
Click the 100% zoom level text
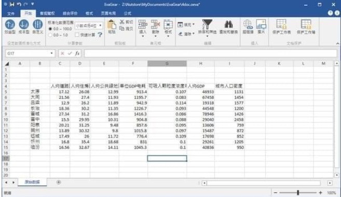(332, 193)
